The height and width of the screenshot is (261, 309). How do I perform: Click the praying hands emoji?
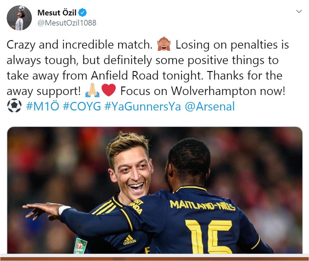[92, 90]
